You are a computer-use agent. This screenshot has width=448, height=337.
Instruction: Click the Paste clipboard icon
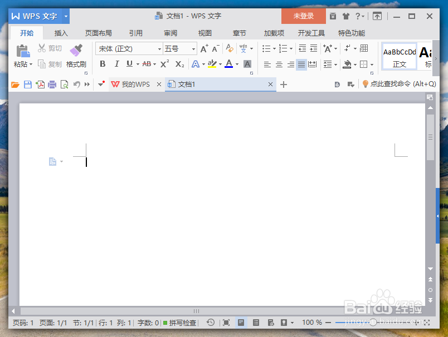(x=23, y=51)
